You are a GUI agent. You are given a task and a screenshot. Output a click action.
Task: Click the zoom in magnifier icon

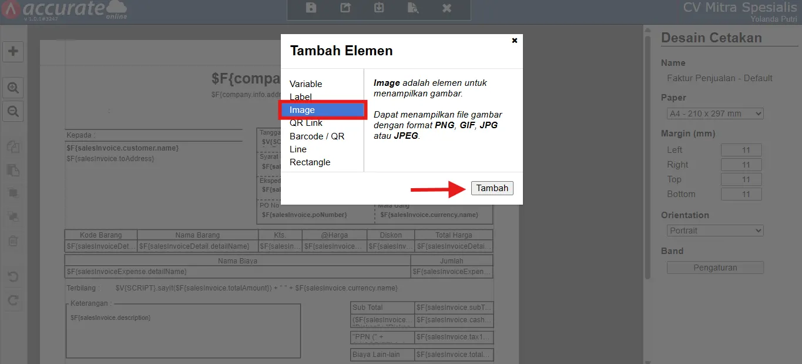(x=13, y=88)
